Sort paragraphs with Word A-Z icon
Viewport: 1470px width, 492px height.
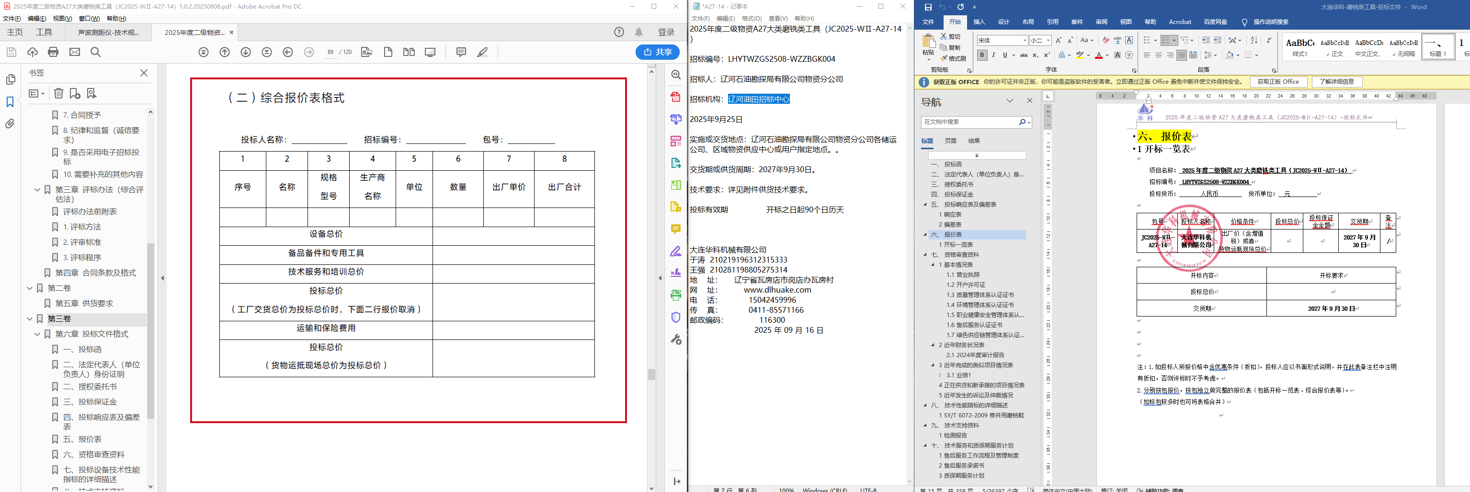click(x=1253, y=41)
